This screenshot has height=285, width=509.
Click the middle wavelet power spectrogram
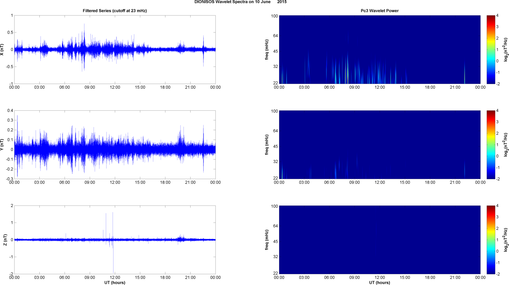coord(379,145)
